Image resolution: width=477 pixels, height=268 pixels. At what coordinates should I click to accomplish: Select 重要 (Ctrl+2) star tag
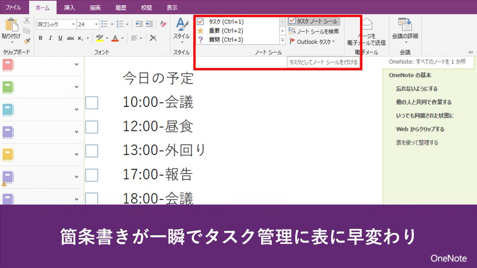tap(238, 31)
